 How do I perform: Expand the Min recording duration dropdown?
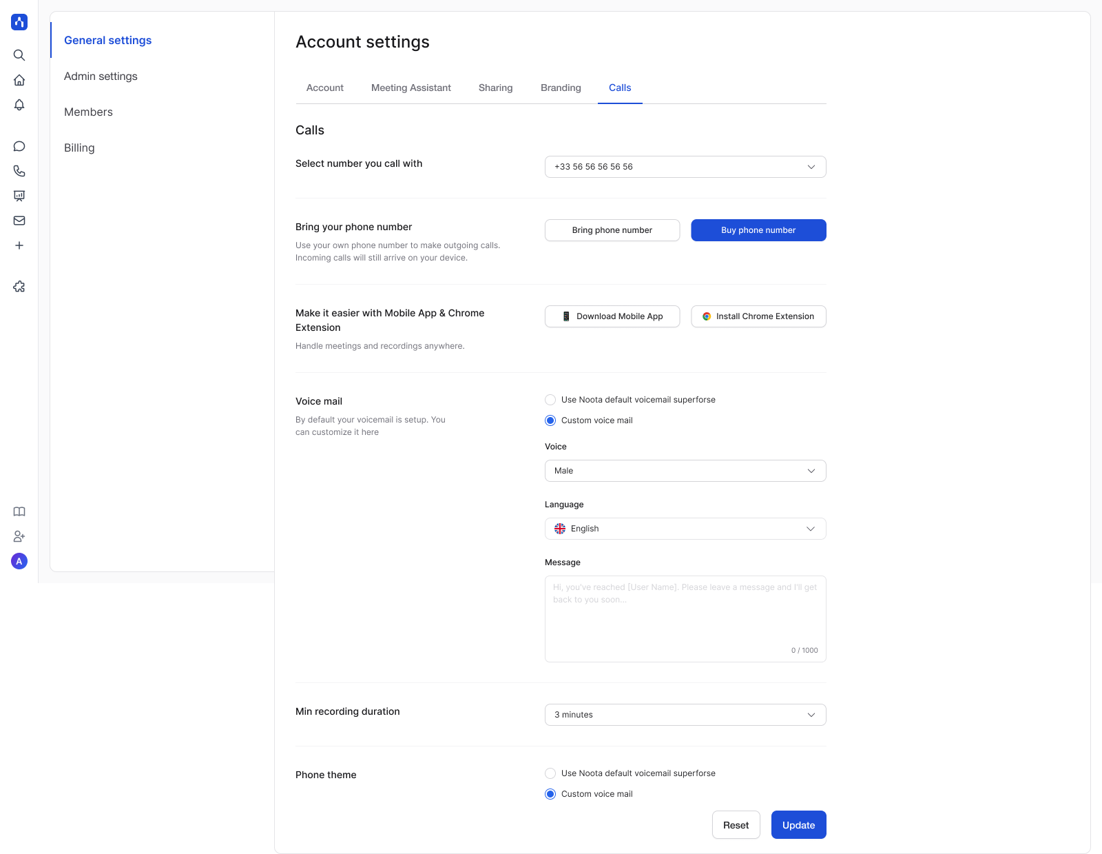tap(685, 715)
